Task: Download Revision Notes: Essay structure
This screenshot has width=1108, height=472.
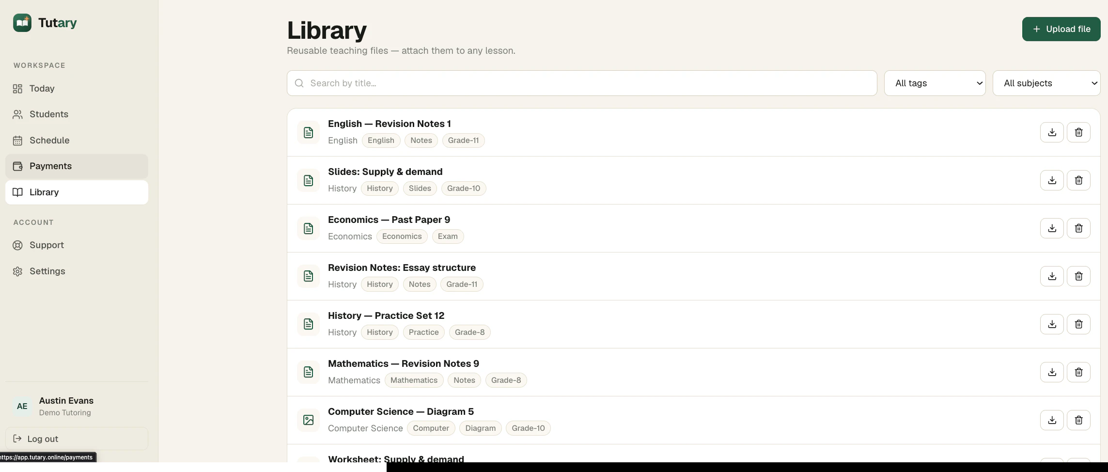Action: (x=1052, y=276)
